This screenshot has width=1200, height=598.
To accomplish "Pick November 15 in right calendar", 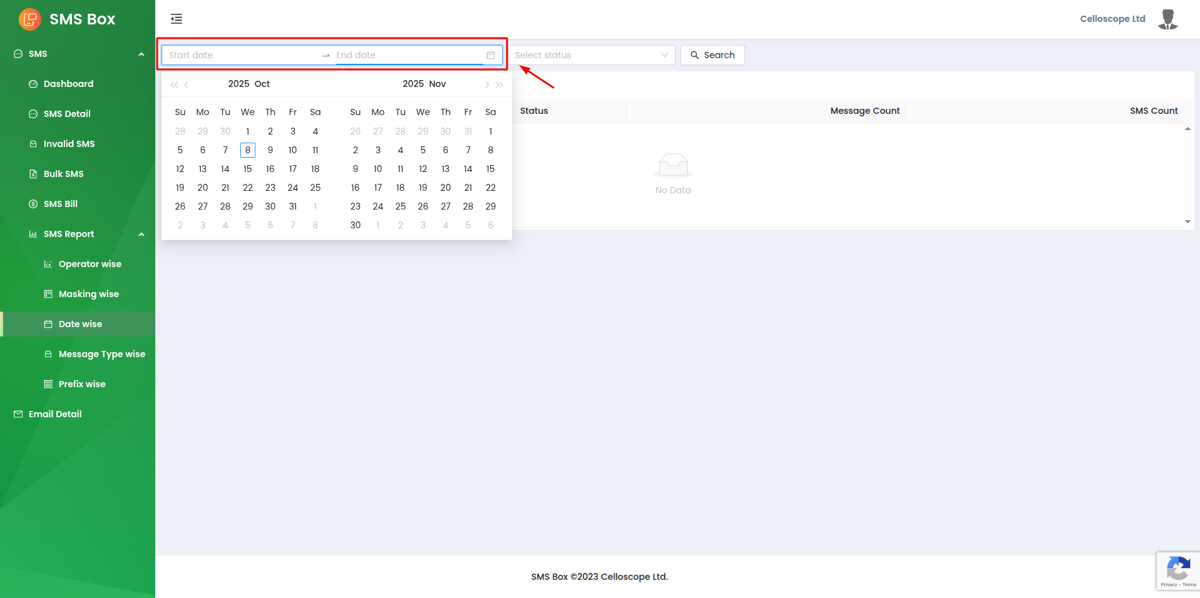I will coord(490,169).
